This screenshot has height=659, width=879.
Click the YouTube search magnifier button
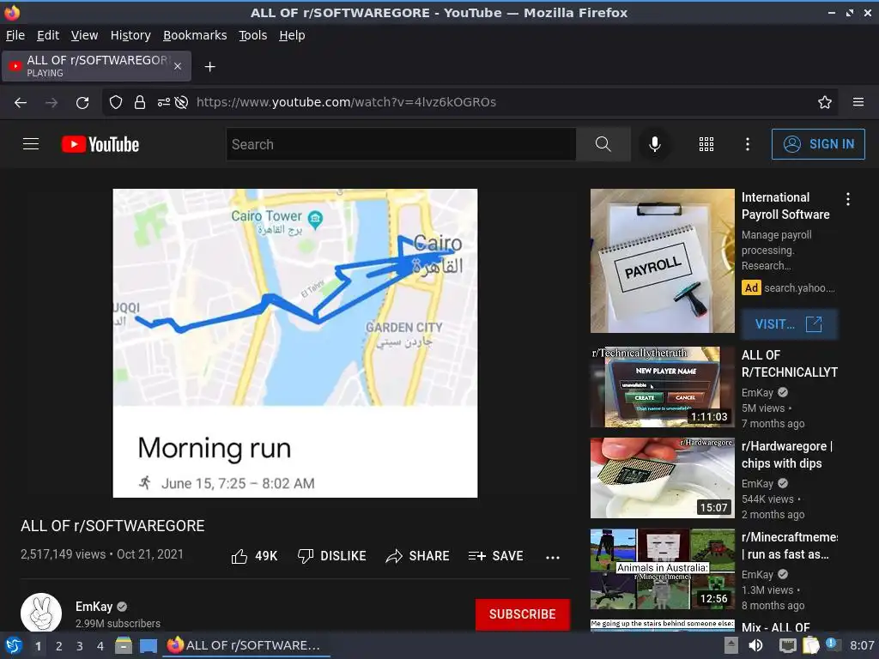click(x=603, y=144)
